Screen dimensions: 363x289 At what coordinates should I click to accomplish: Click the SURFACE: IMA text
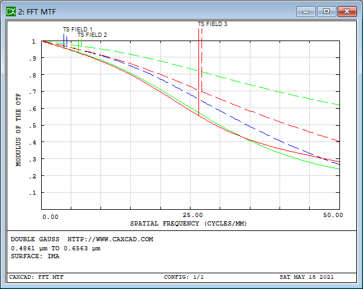coord(35,256)
